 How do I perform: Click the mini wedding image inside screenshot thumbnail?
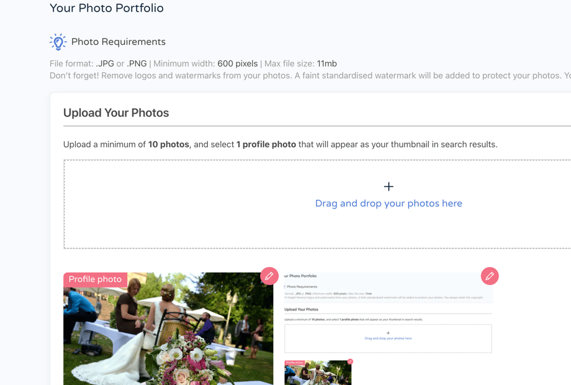coord(318,372)
